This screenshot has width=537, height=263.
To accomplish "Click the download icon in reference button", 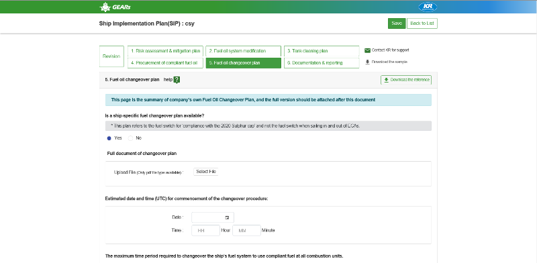I will [387, 80].
